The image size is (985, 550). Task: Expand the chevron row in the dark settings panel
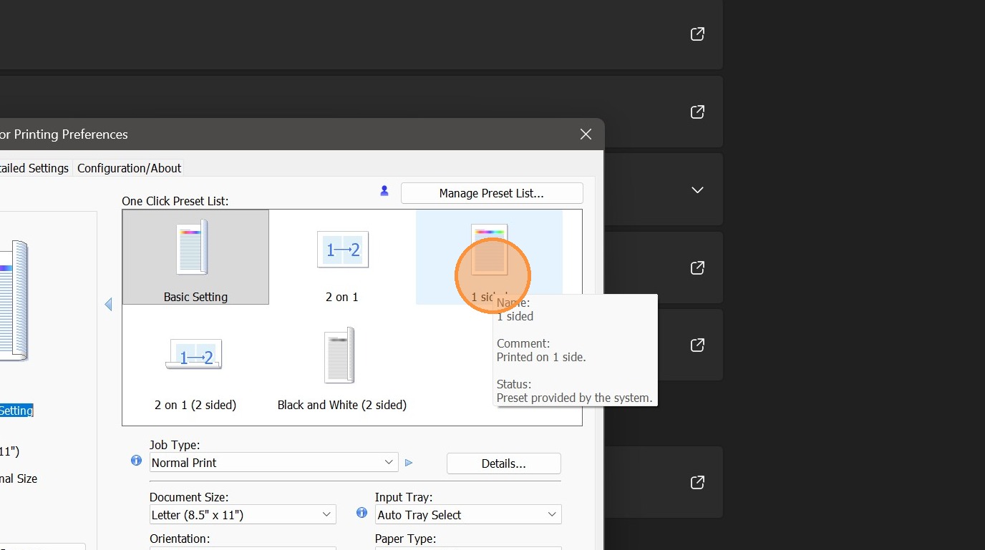[697, 190]
